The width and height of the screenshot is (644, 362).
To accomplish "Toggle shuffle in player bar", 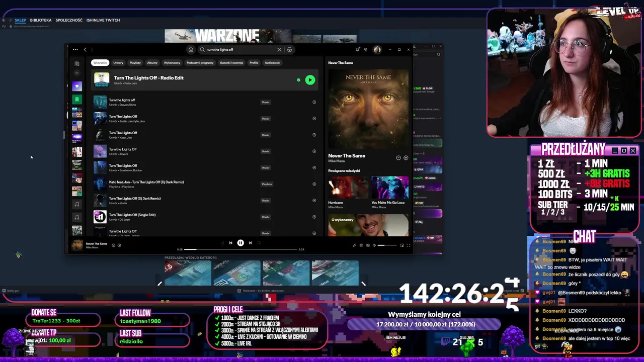I will (x=222, y=243).
